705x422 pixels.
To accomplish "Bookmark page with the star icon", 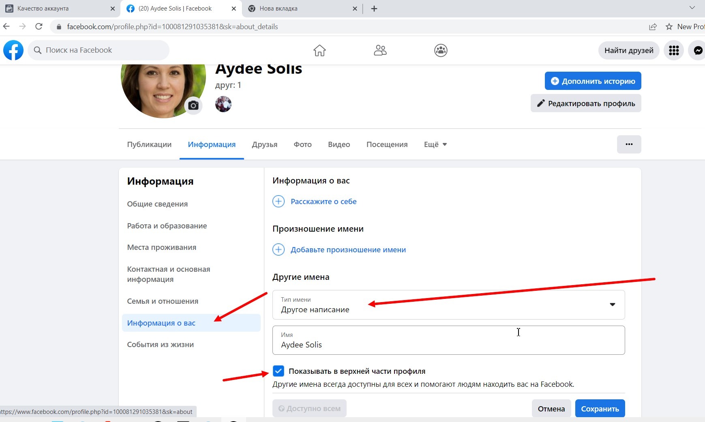I will point(669,27).
